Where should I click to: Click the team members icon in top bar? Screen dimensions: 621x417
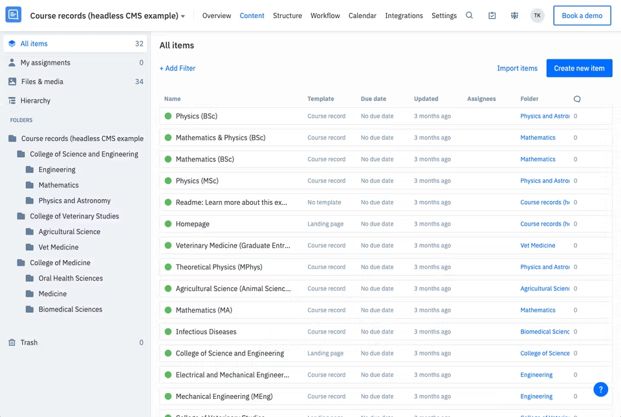(x=514, y=15)
